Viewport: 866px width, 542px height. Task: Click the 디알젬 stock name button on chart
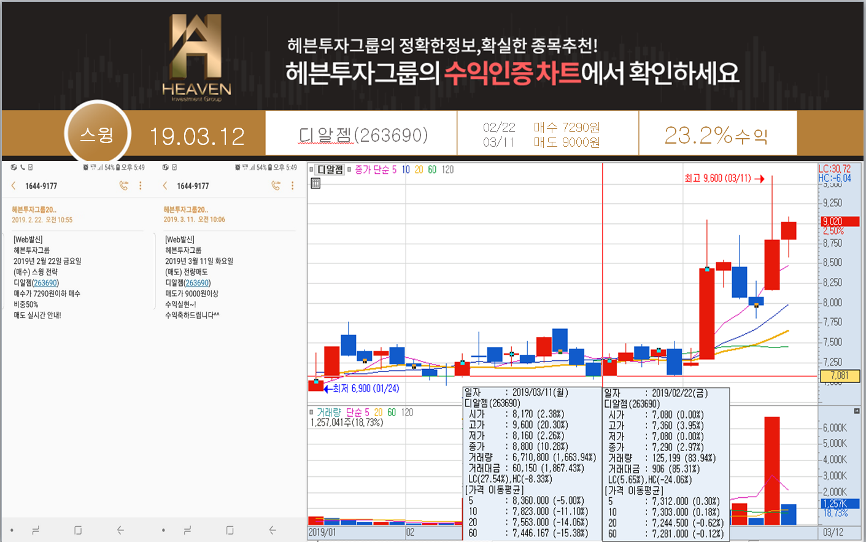[x=330, y=169]
